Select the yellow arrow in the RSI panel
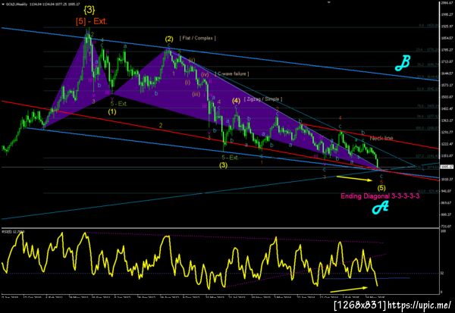Screen dimensions: 455x313 click(x=349, y=290)
